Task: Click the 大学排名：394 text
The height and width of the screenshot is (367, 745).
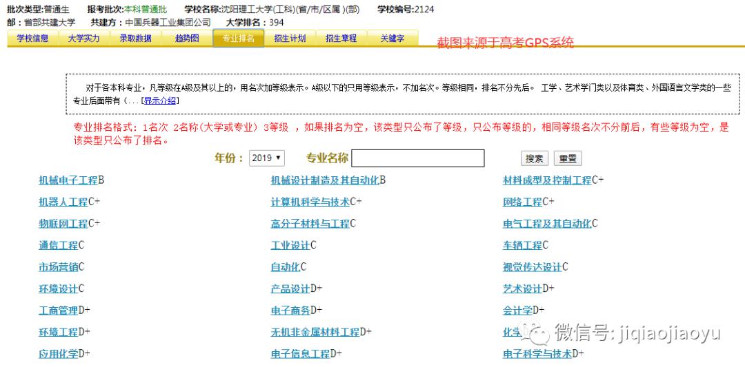Action: click(255, 22)
